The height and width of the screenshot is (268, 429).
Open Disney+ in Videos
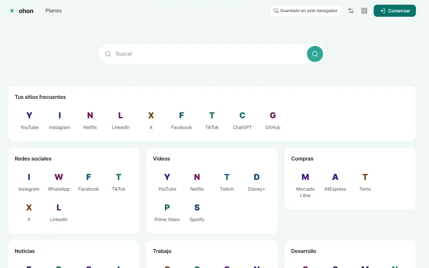(257, 182)
